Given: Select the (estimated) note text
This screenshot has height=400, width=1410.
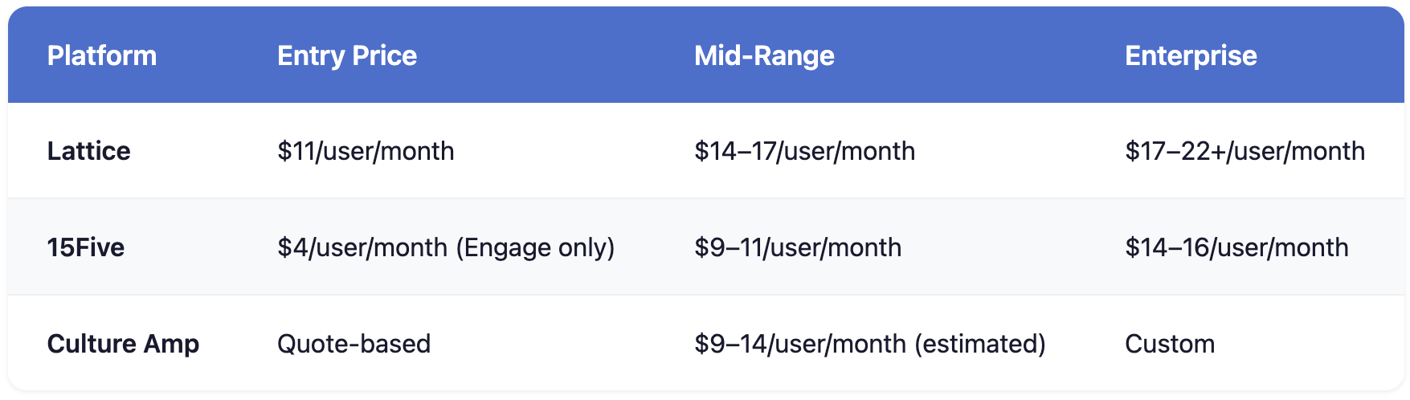Looking at the screenshot, I should (x=980, y=344).
